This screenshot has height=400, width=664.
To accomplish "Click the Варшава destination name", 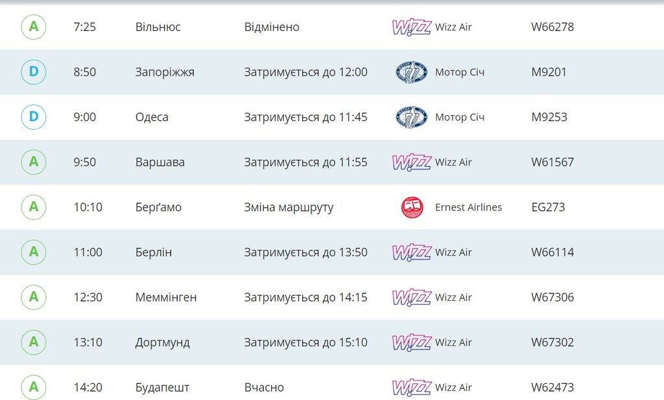I will 160,162.
